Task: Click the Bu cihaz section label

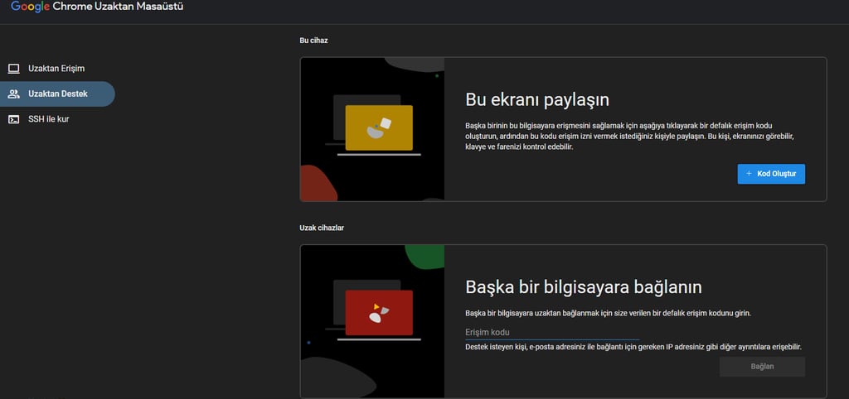Action: point(313,41)
